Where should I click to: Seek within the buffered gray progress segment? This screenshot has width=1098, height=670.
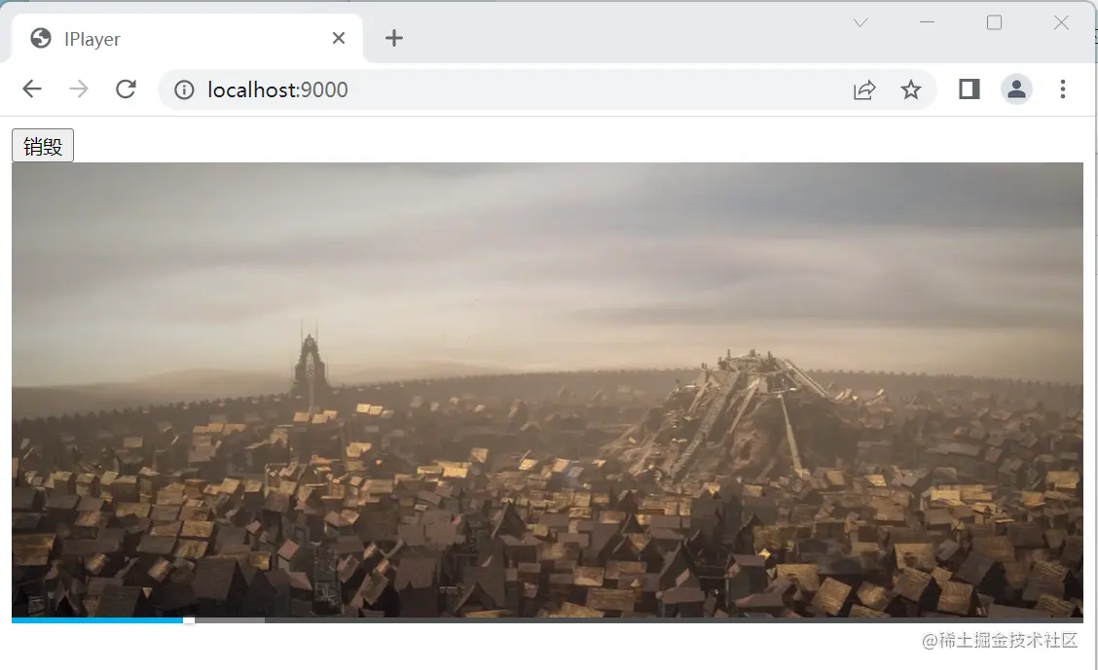point(230,620)
